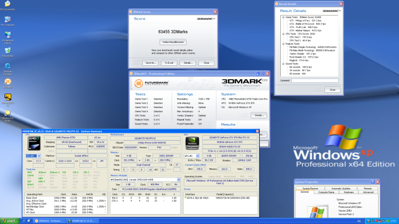399x224 pixels.
Task: Collapse the CPU Tests tree node
Action: click(283, 34)
